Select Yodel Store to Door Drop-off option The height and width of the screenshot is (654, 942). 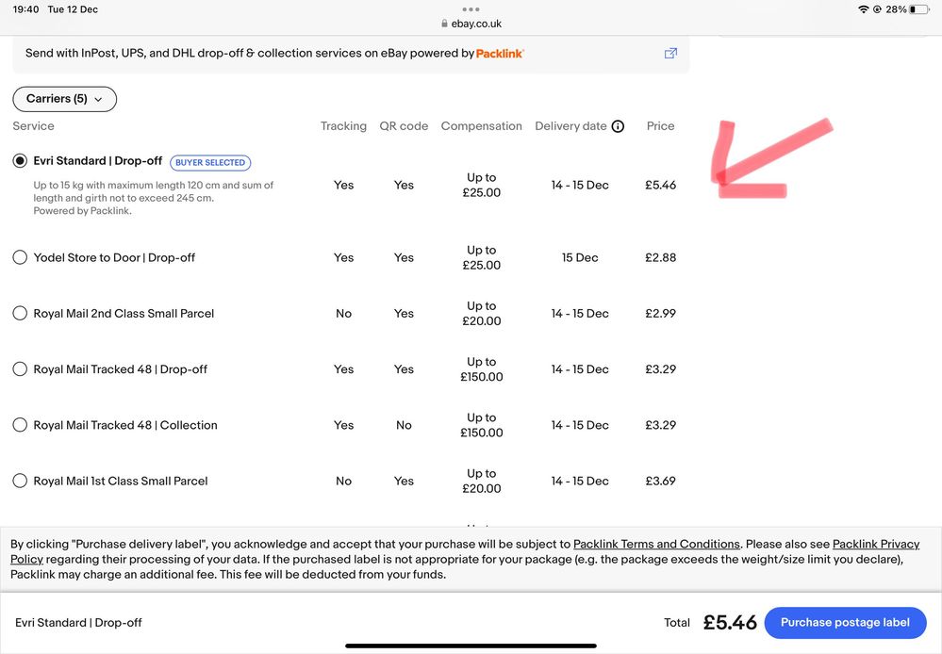tap(20, 257)
